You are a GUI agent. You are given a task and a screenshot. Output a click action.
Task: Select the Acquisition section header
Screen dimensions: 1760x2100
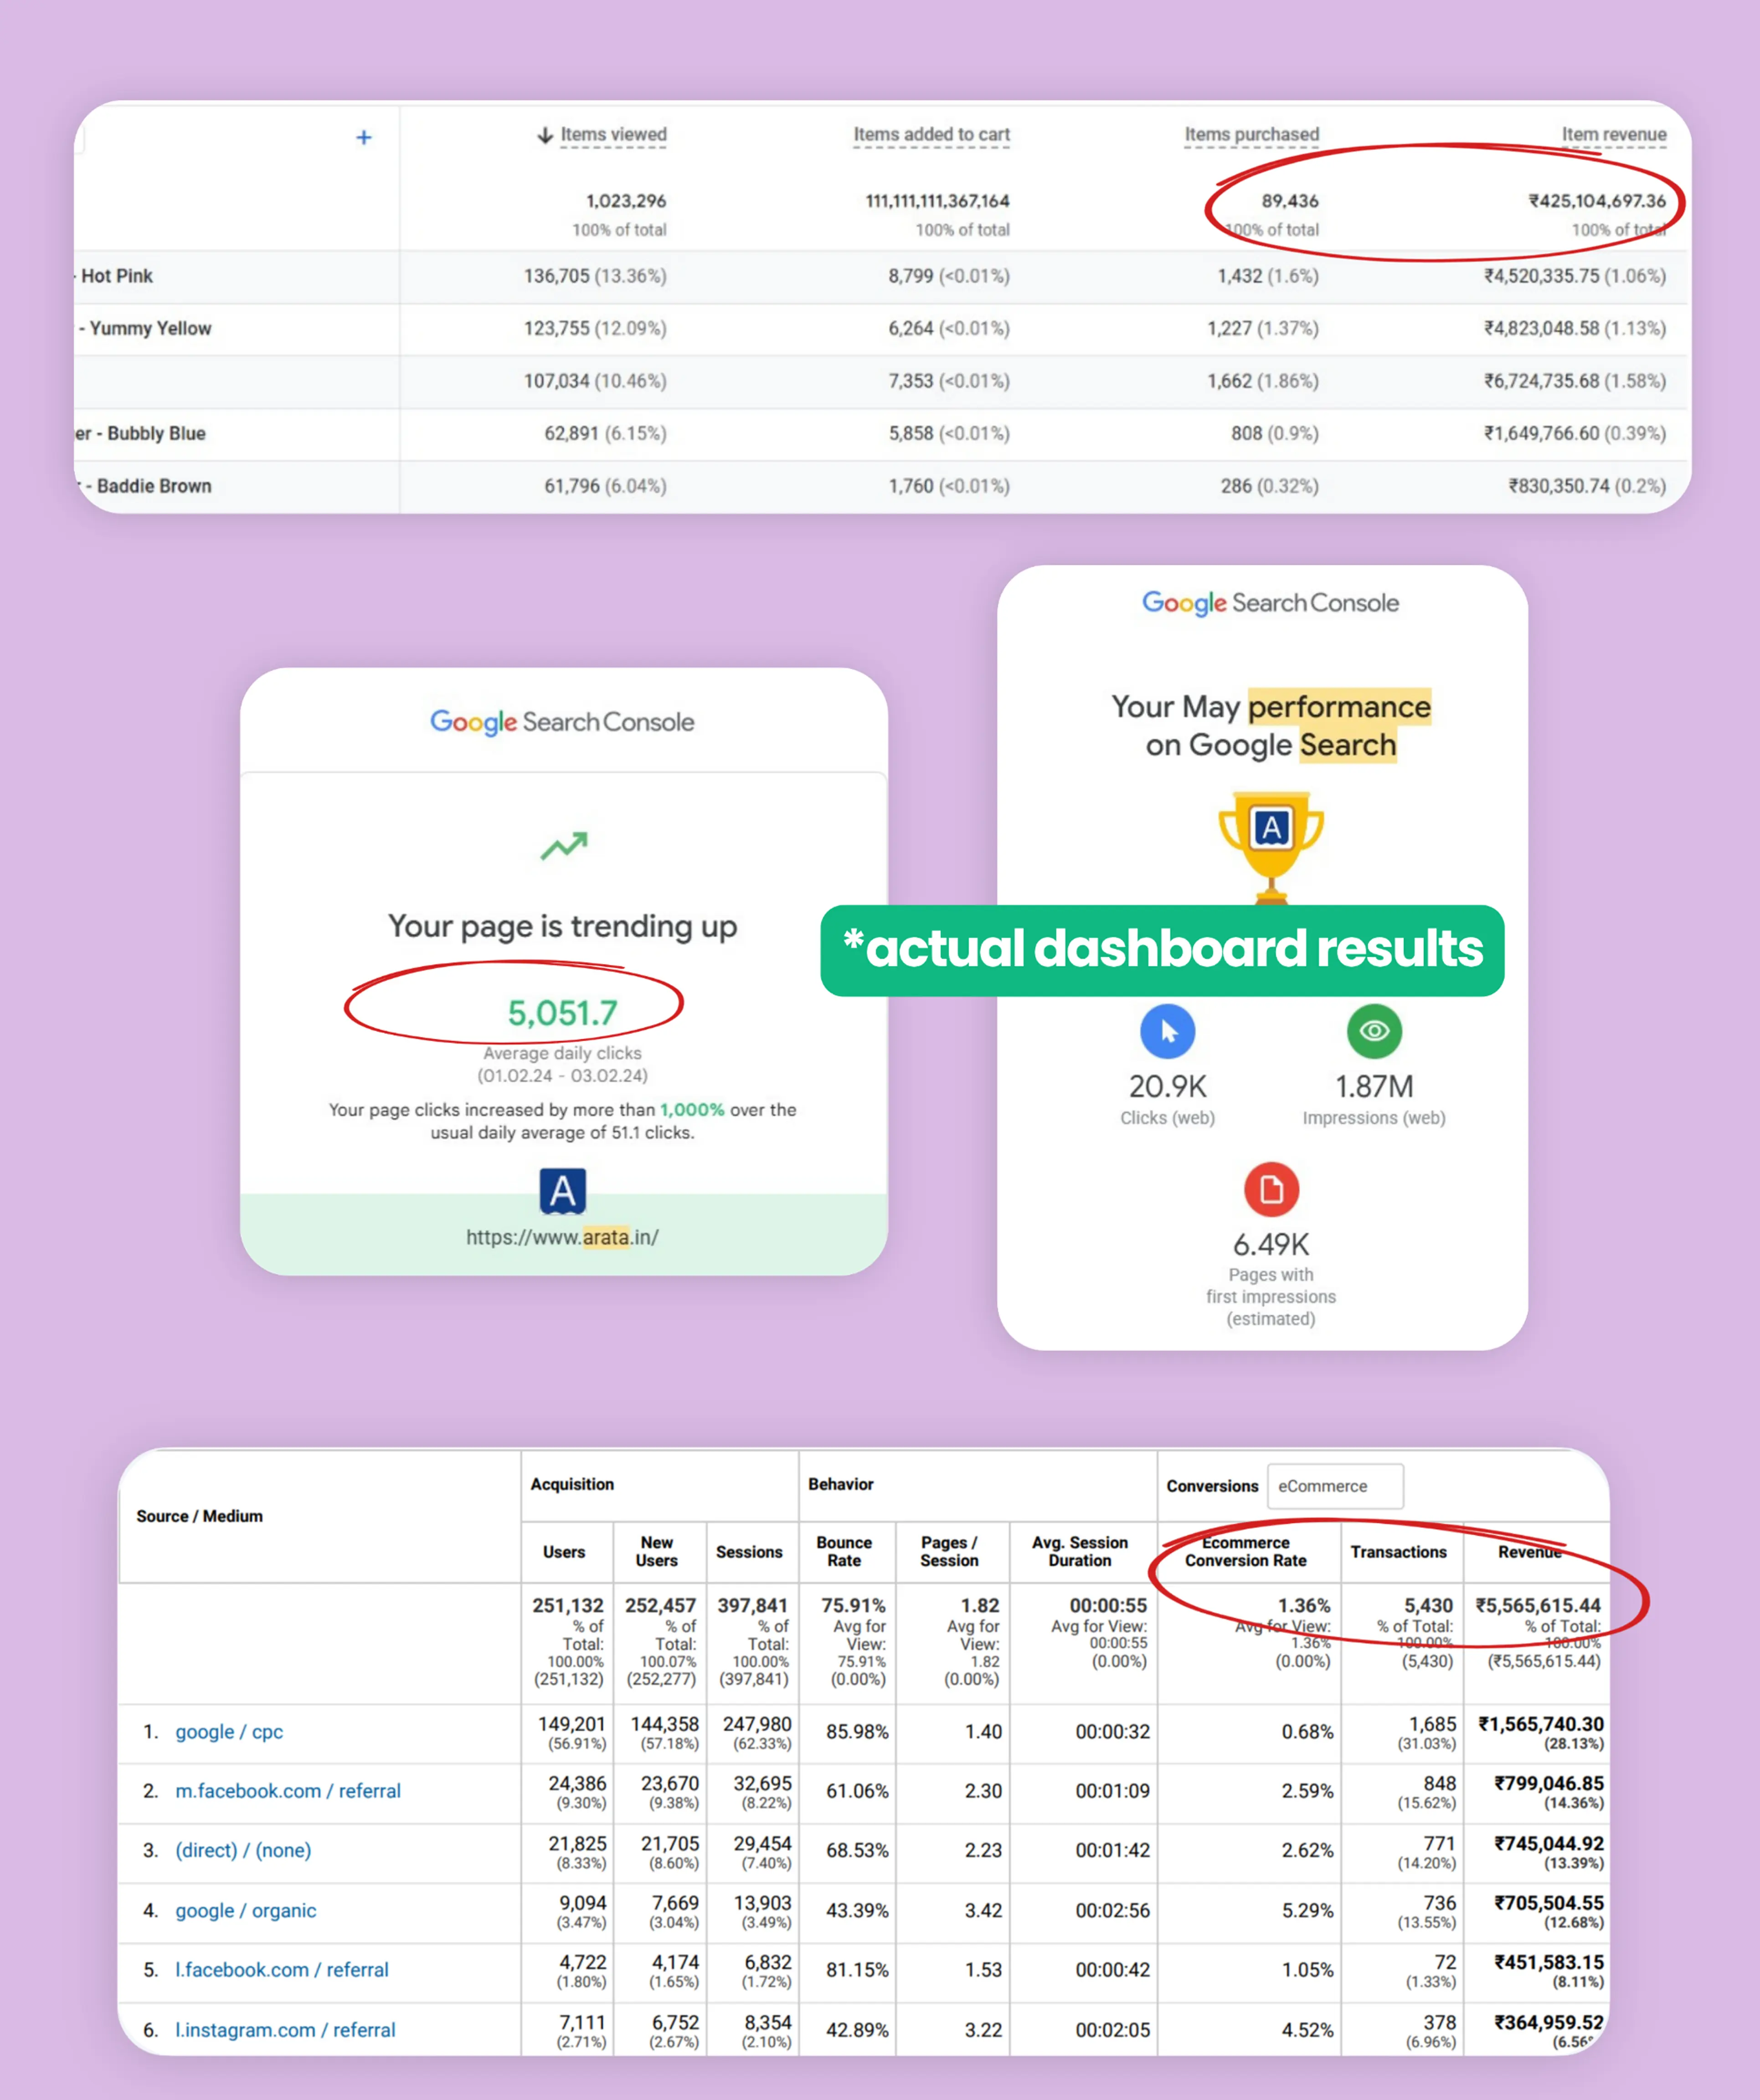point(573,1484)
